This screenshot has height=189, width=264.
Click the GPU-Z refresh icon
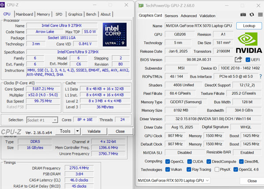point(252,14)
